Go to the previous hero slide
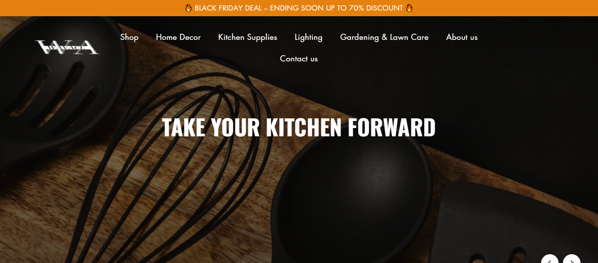Screen dimensions: 598x263 [550, 259]
